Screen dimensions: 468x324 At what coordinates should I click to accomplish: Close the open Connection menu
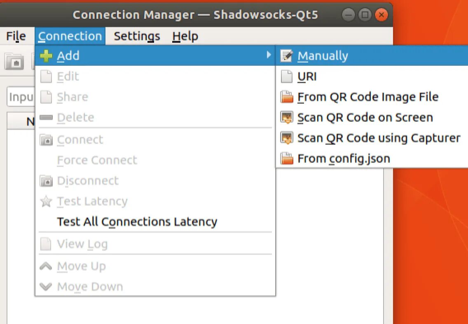click(x=70, y=36)
